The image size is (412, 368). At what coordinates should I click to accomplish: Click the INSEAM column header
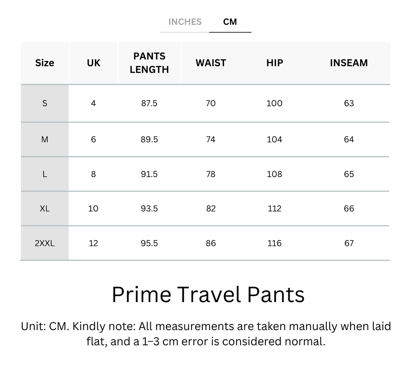click(349, 63)
